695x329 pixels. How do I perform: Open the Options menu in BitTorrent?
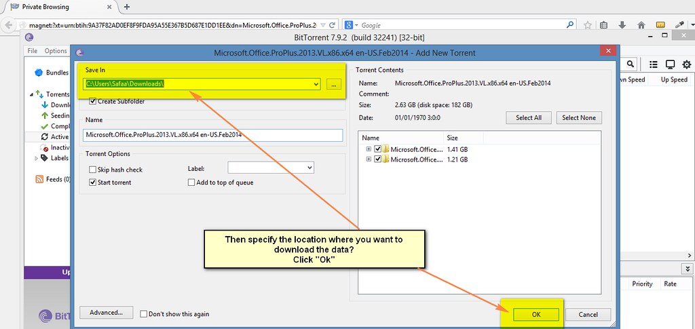(56, 51)
